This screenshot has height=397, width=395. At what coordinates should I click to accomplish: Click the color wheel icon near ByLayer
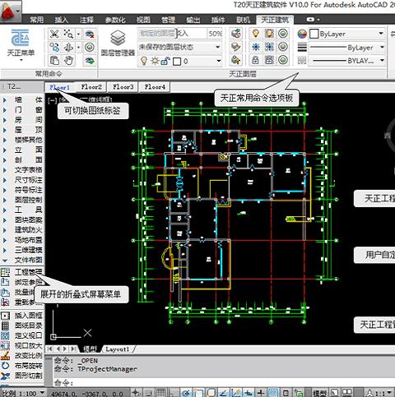coord(302,34)
